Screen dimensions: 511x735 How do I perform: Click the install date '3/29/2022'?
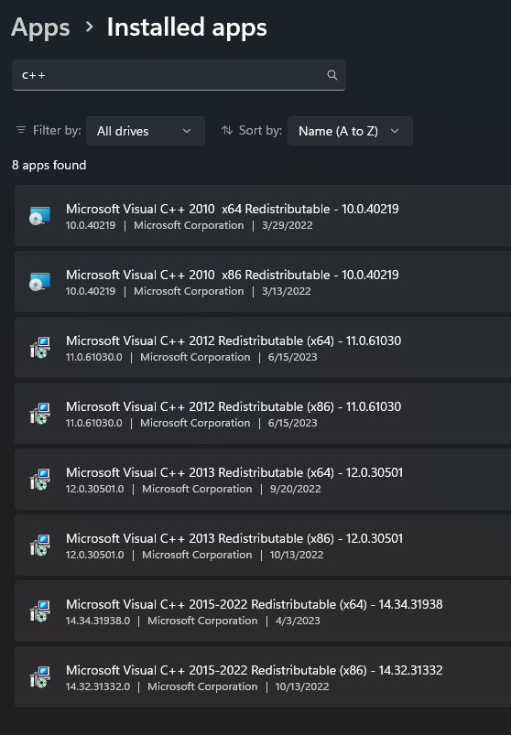click(x=287, y=225)
